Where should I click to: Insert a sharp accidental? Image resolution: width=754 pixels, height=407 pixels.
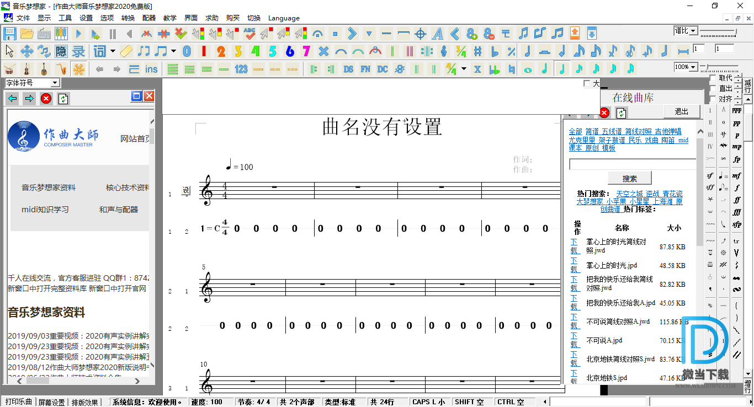(478, 51)
